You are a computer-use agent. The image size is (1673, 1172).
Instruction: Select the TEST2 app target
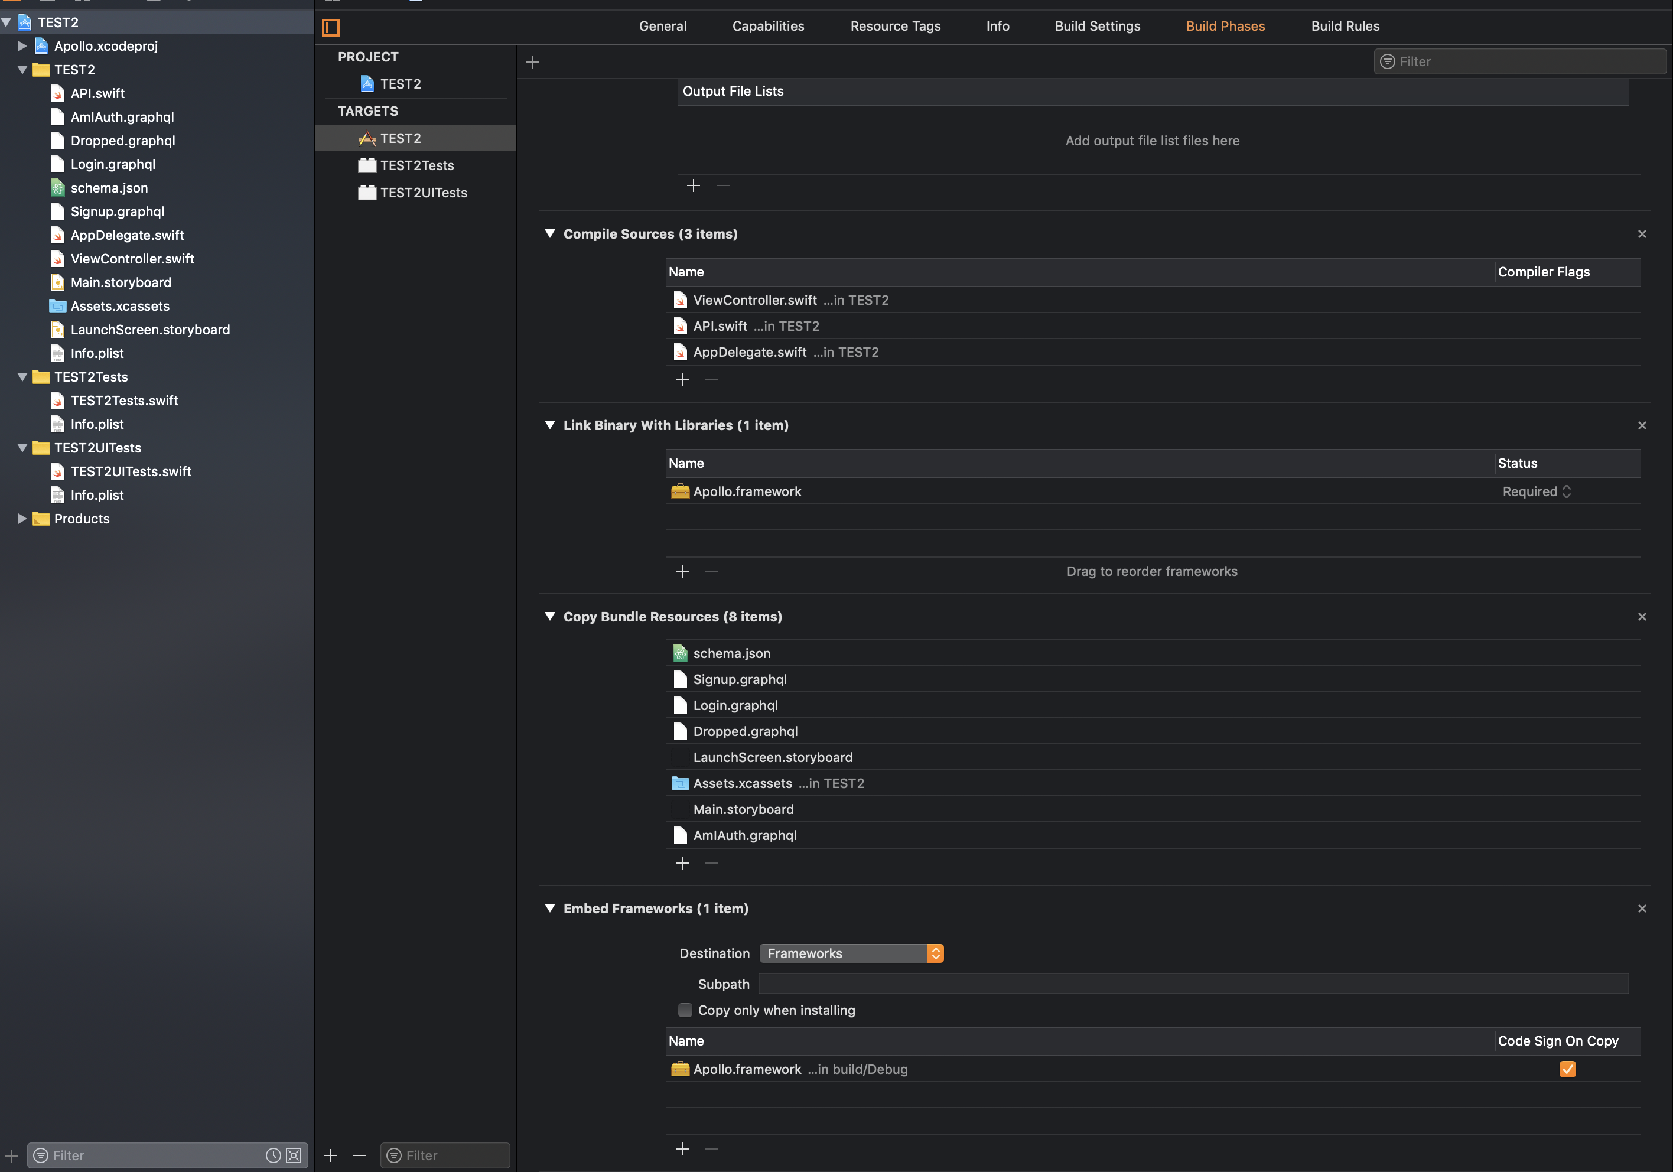416,138
